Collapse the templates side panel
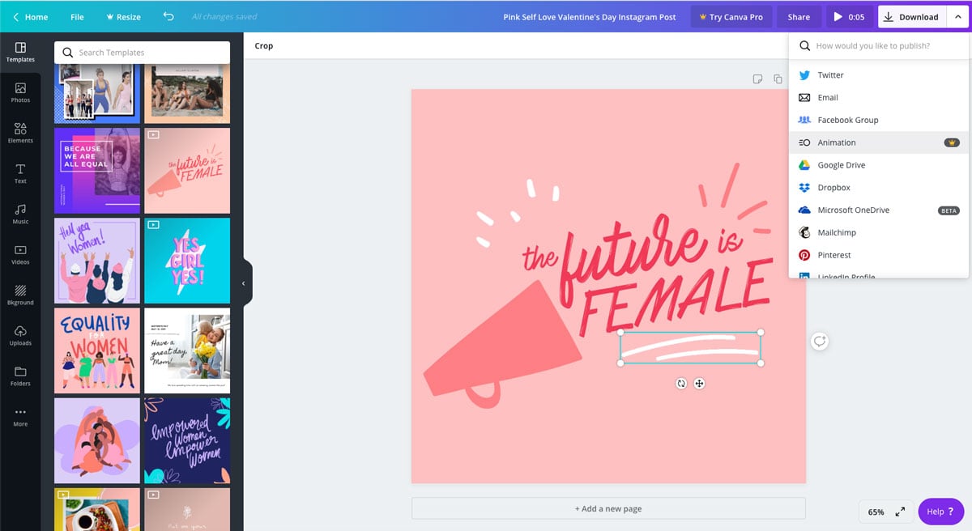This screenshot has width=972, height=531. pyautogui.click(x=242, y=283)
